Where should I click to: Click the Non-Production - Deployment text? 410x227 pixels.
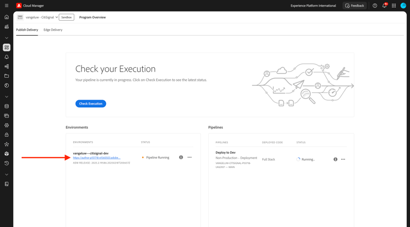[236, 158]
